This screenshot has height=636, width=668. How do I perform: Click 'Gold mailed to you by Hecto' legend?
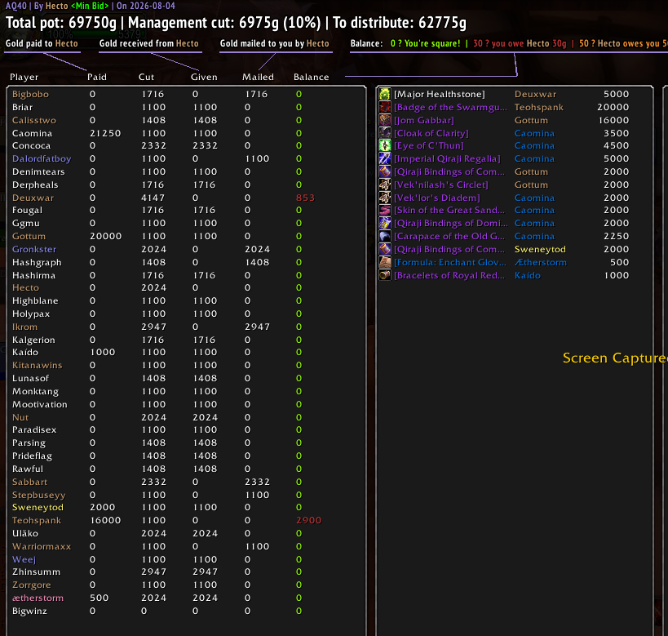pyautogui.click(x=274, y=43)
